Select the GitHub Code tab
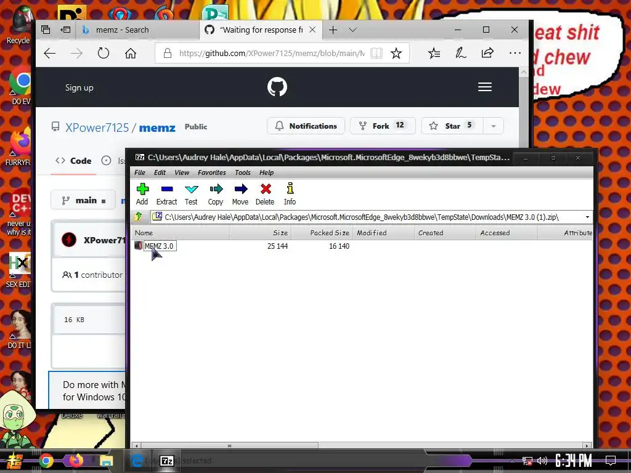The height and width of the screenshot is (473, 631). (x=74, y=161)
